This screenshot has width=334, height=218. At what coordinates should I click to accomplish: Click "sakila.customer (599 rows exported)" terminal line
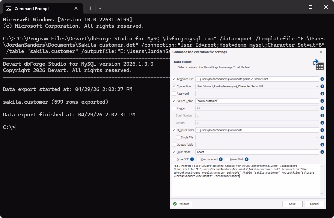click(55, 102)
